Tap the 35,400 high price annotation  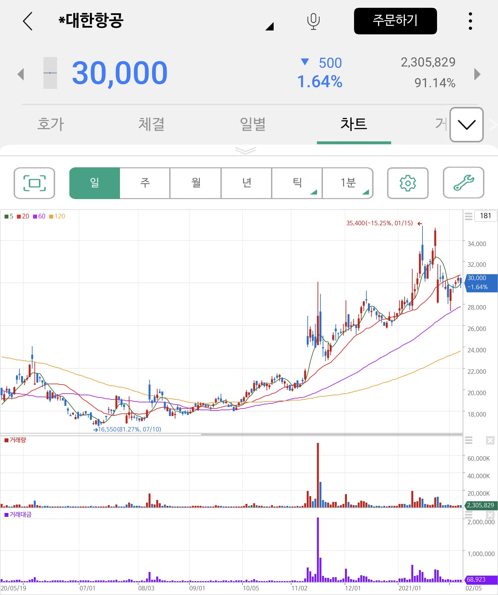(380, 223)
